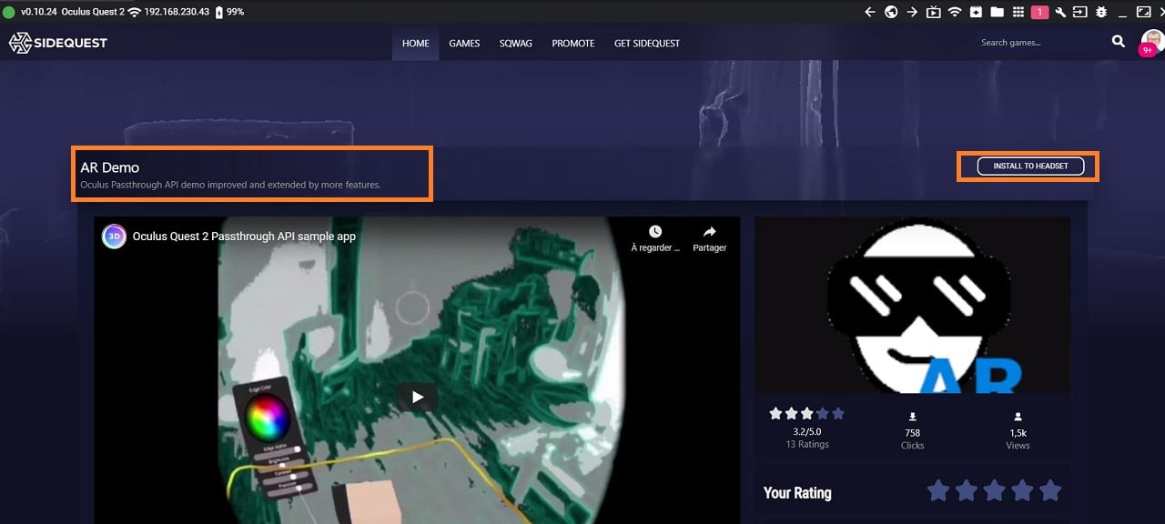Show installed apps with the grid icon
Image resolution: width=1165 pixels, height=524 pixels.
1018,12
